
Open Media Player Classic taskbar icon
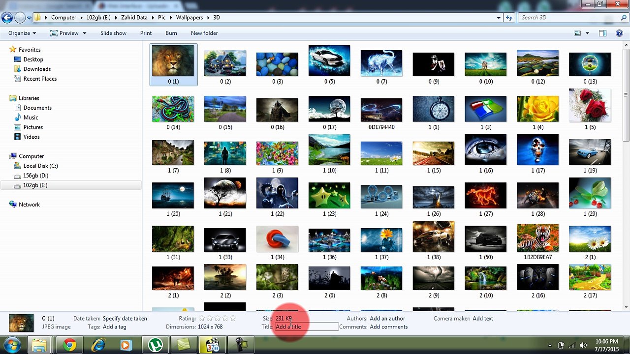[x=213, y=345]
